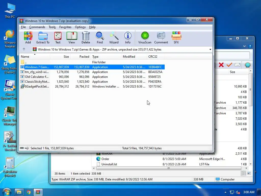Open Classic System Config desktop shortcut
Image resolution: width=261 pixels, height=196 pixels.
pyautogui.click(x=9, y=90)
